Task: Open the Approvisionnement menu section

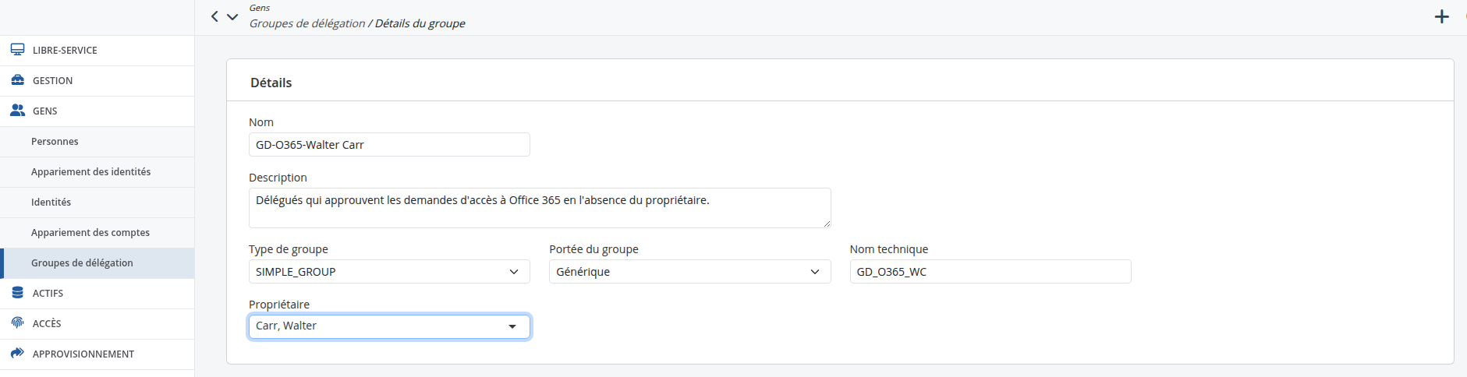Action: pyautogui.click(x=97, y=354)
